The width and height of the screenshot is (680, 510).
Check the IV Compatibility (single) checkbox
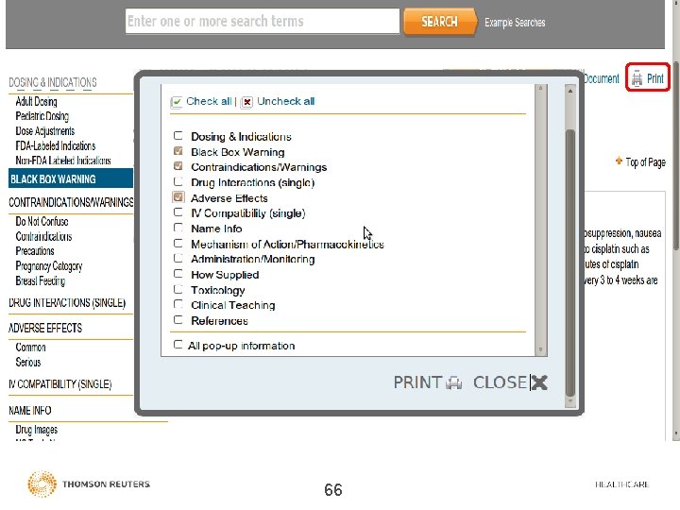click(178, 212)
